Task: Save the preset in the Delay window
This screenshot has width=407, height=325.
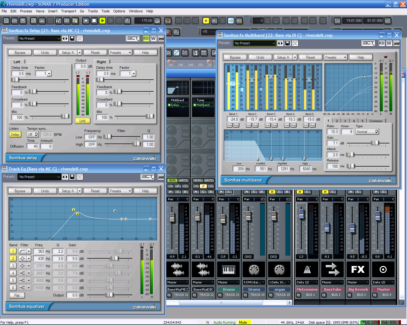Action: [72, 38]
